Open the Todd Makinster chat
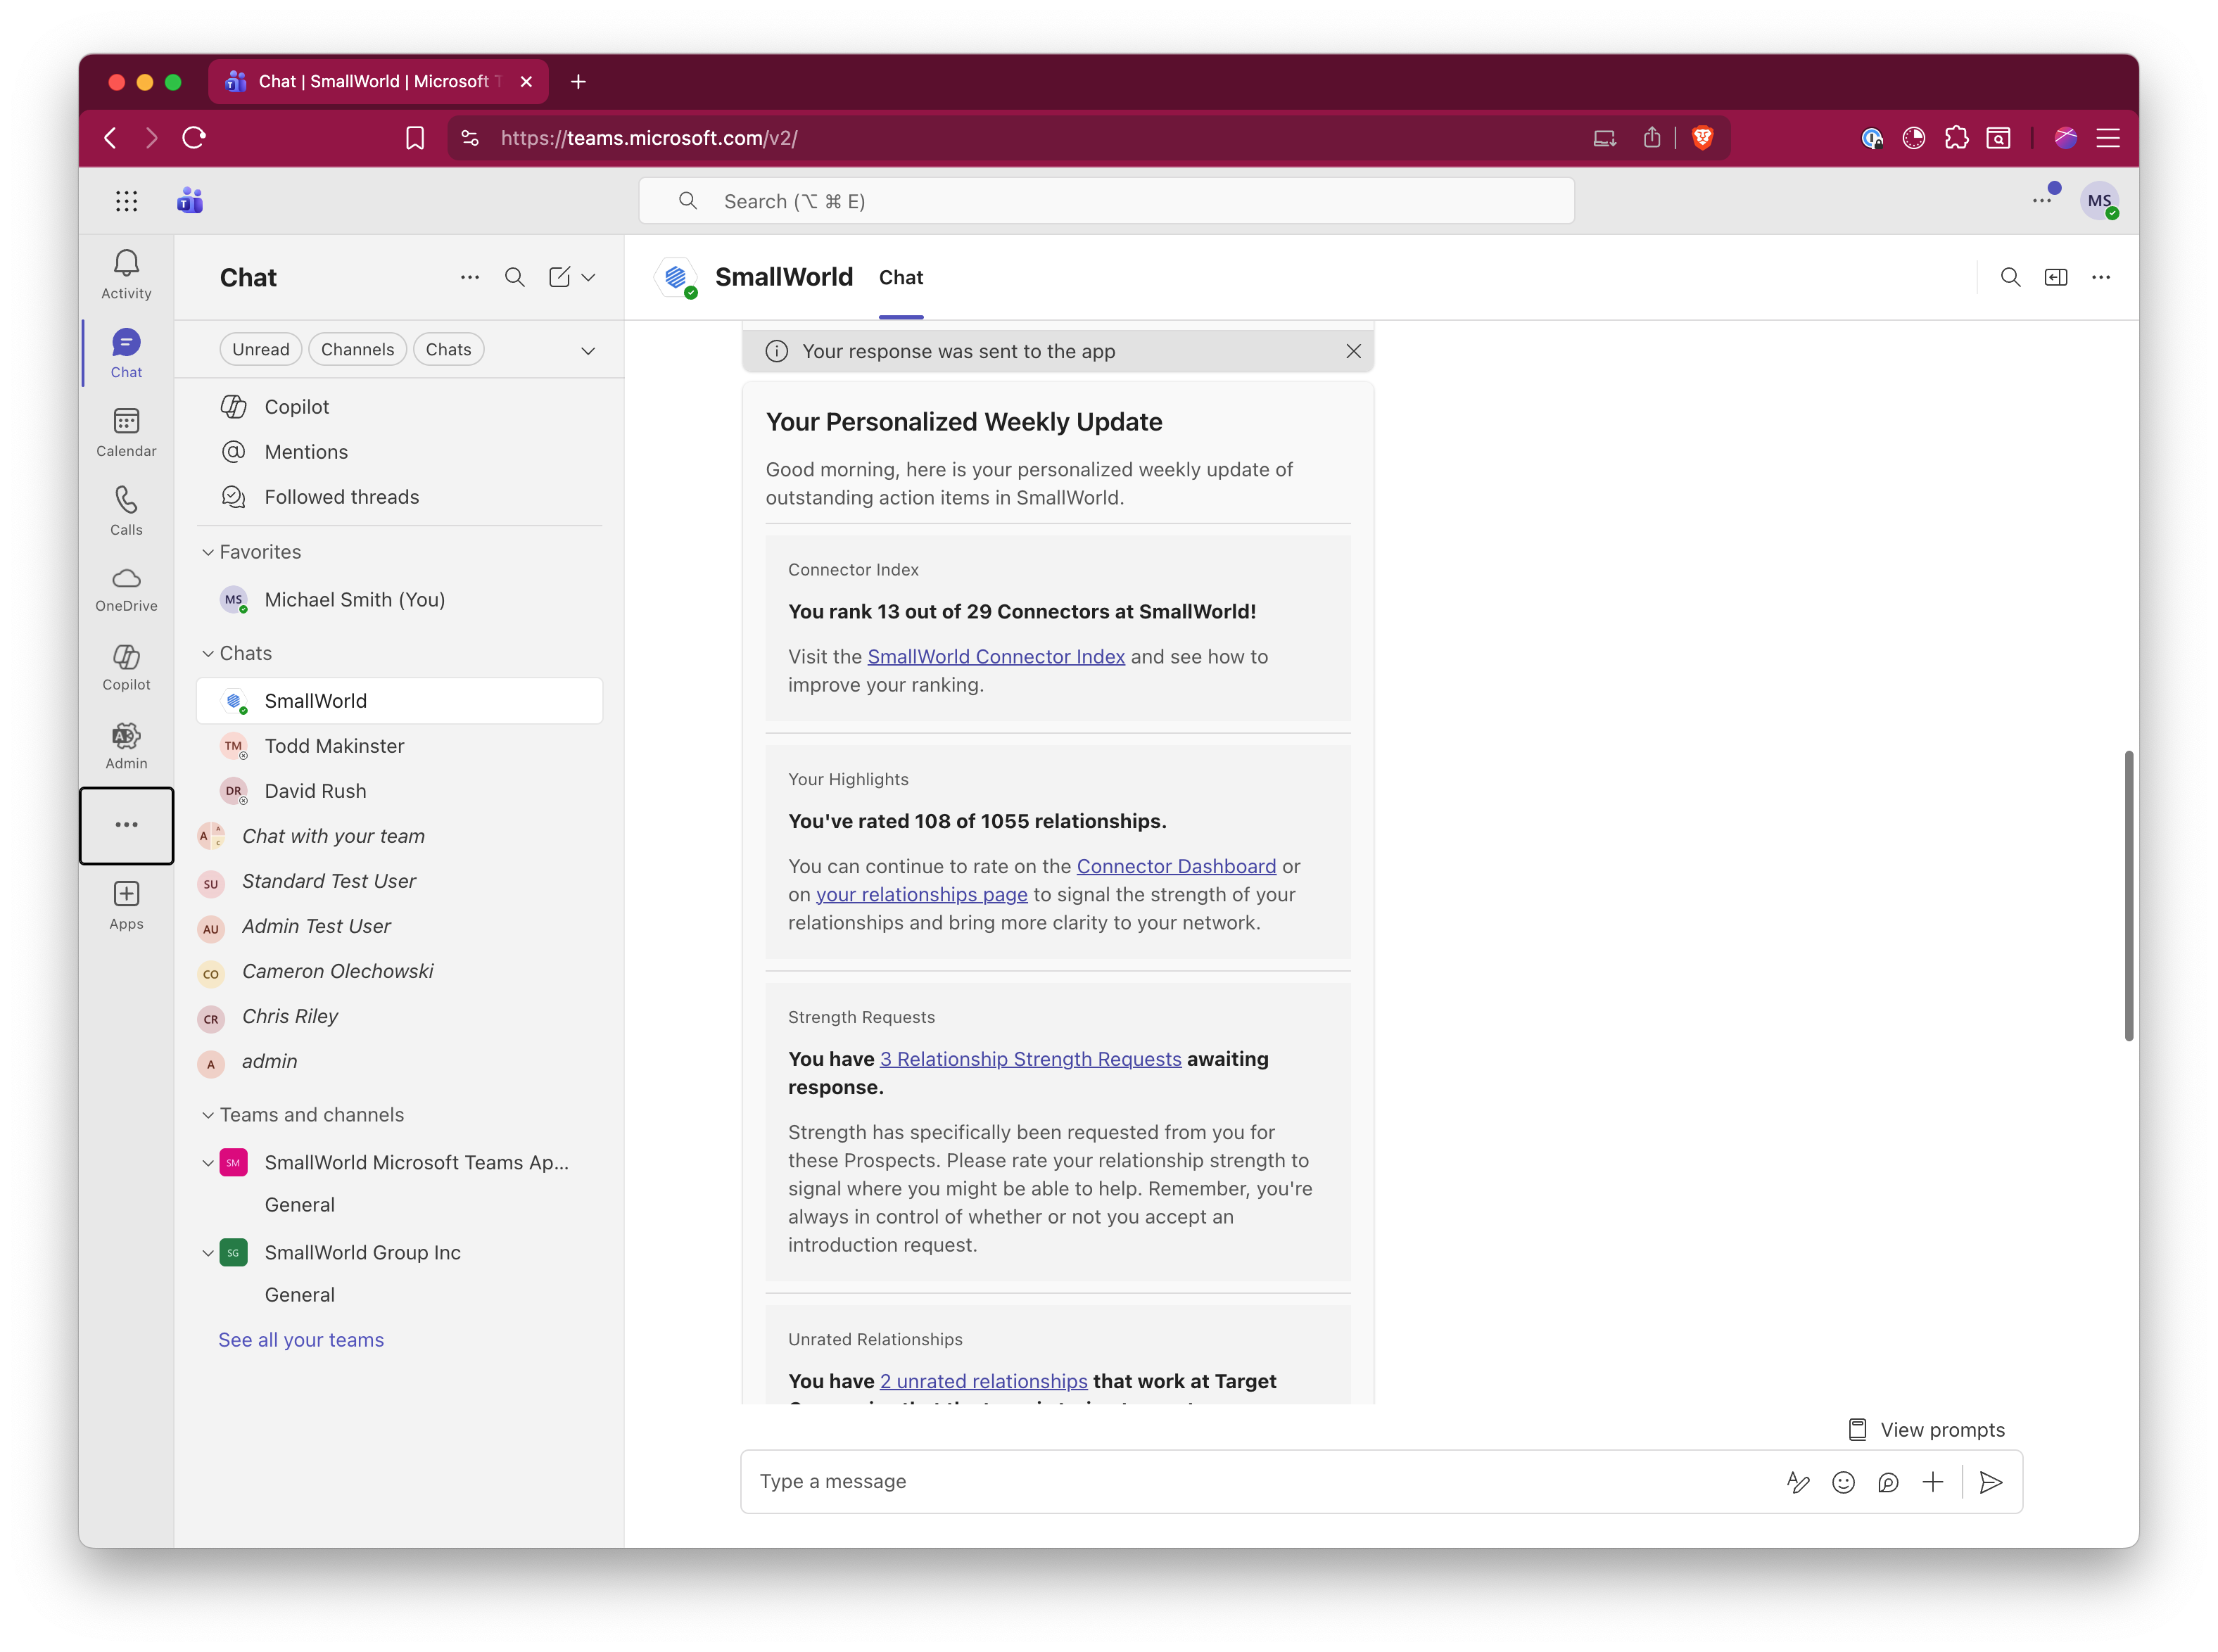The height and width of the screenshot is (1652, 2218). point(334,746)
